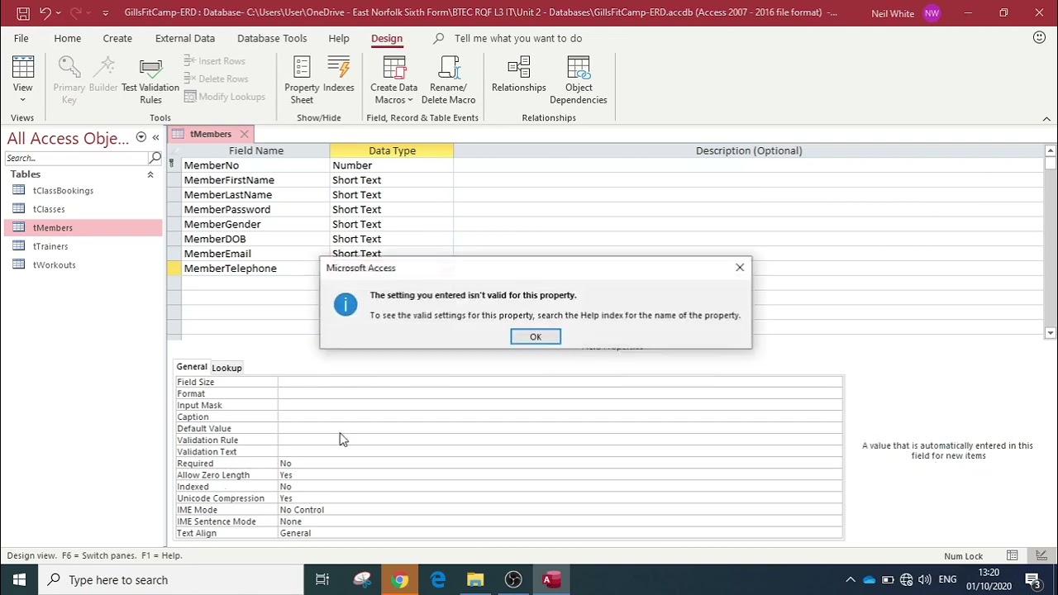
Task: Click the field grid scrollbar down arrow
Action: tap(1051, 333)
